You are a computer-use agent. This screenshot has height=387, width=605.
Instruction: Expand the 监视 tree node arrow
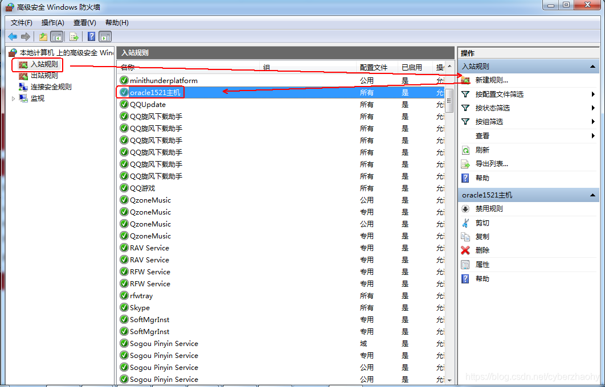coord(14,98)
